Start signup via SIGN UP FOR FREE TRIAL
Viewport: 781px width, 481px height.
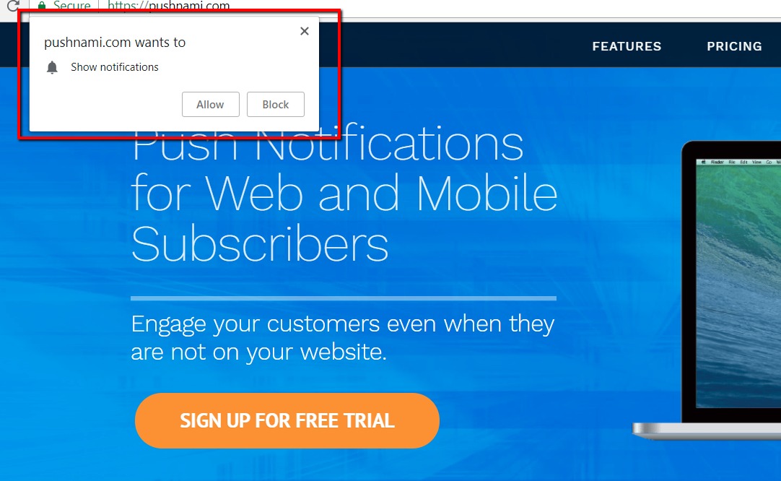pyautogui.click(x=287, y=420)
